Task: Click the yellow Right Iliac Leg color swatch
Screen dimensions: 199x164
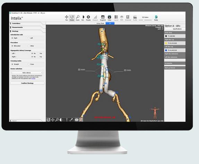Action: [166, 43]
